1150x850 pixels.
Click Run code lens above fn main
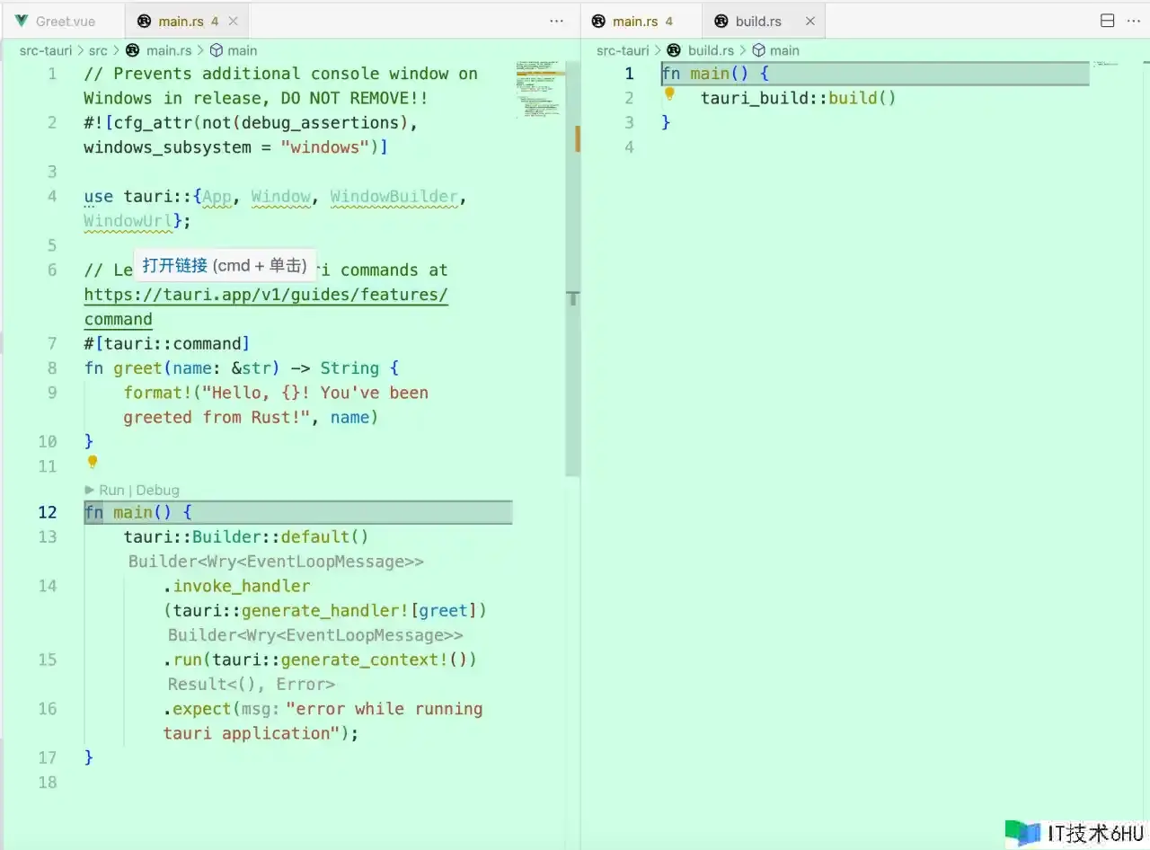coord(111,490)
